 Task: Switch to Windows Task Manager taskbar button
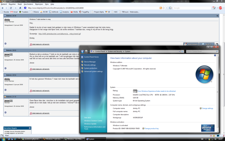tap(74, 139)
